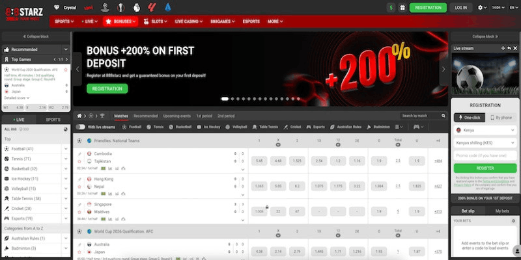Screen dimensions: 521x260
Task: Click the LOG IN button
Action: 461,8
